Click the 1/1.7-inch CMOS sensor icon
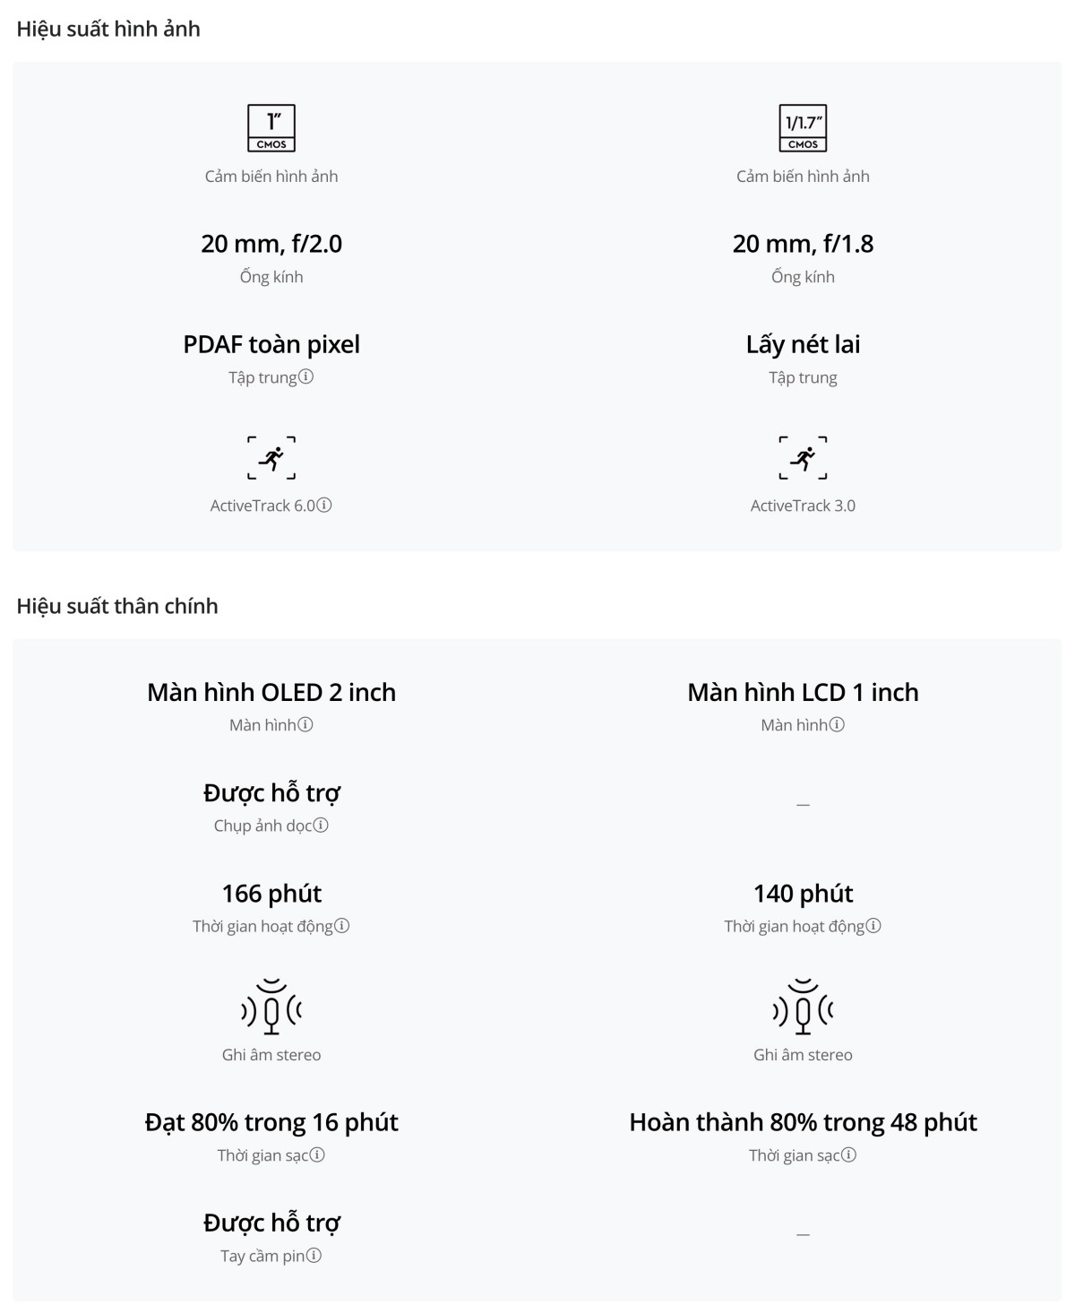Image resolution: width=1075 pixels, height=1314 pixels. [803, 128]
